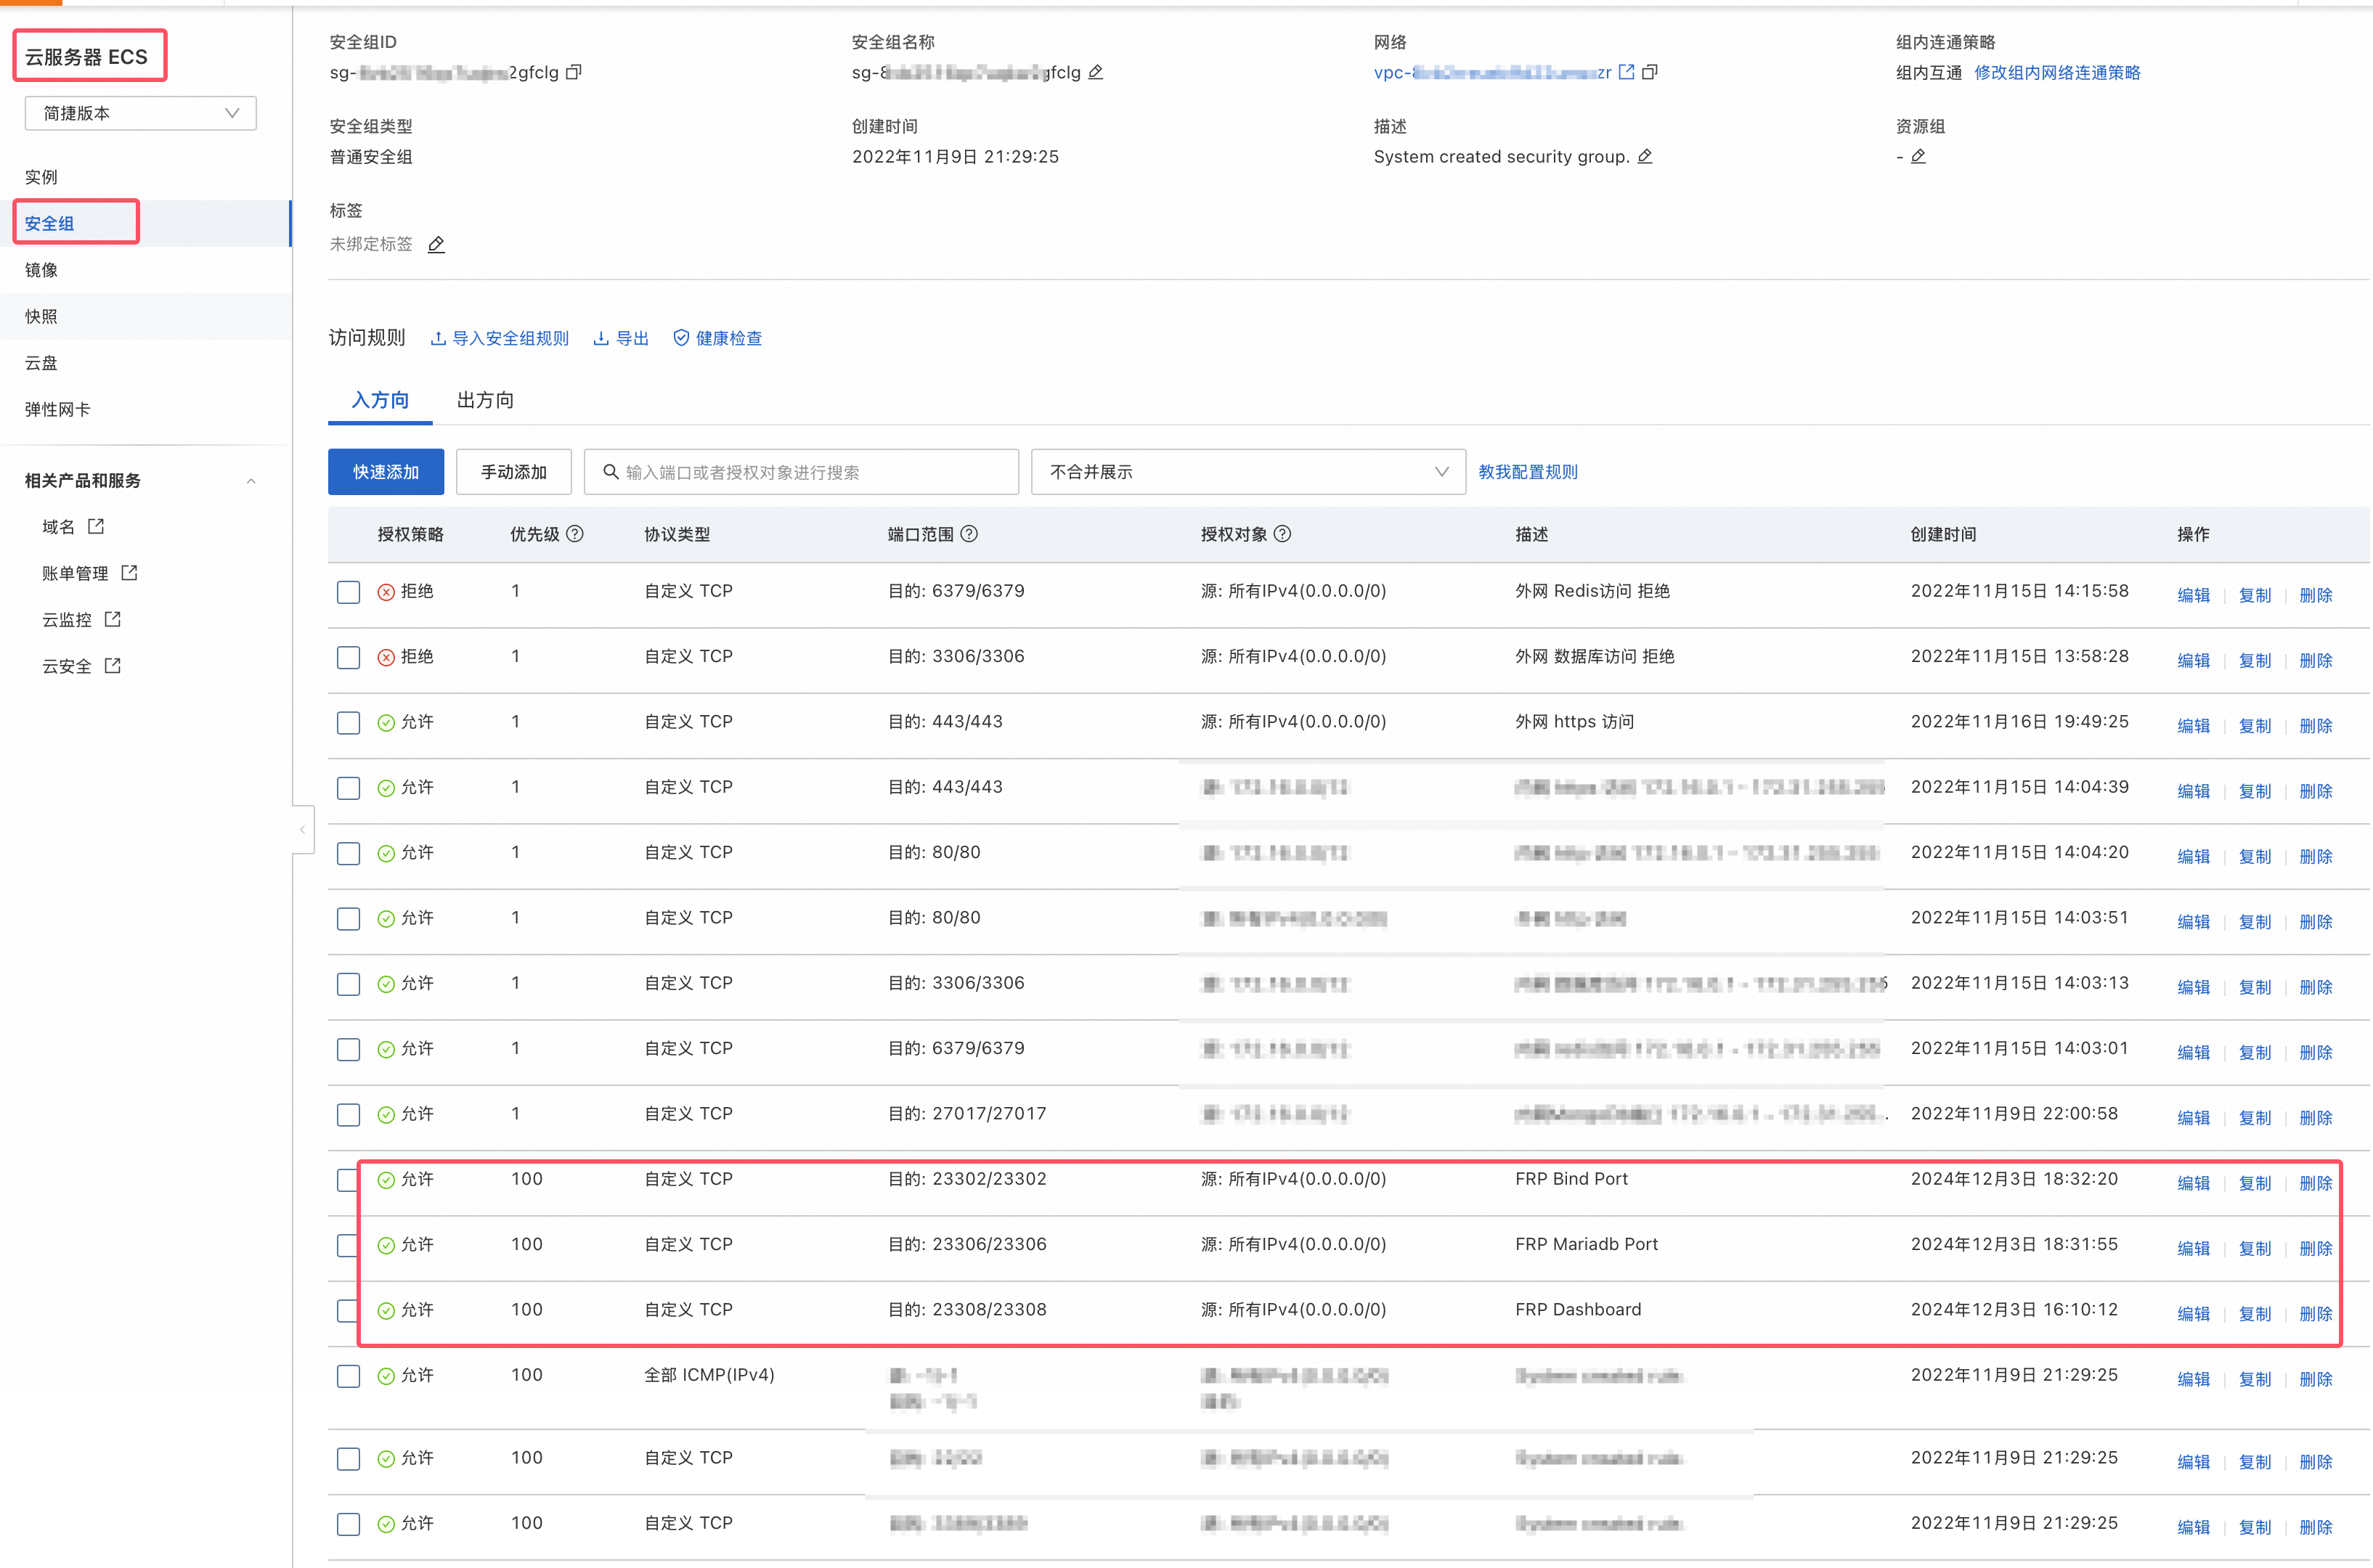Click the 端口范围 help question icon
Image resolution: width=2373 pixels, height=1568 pixels.
tap(969, 534)
